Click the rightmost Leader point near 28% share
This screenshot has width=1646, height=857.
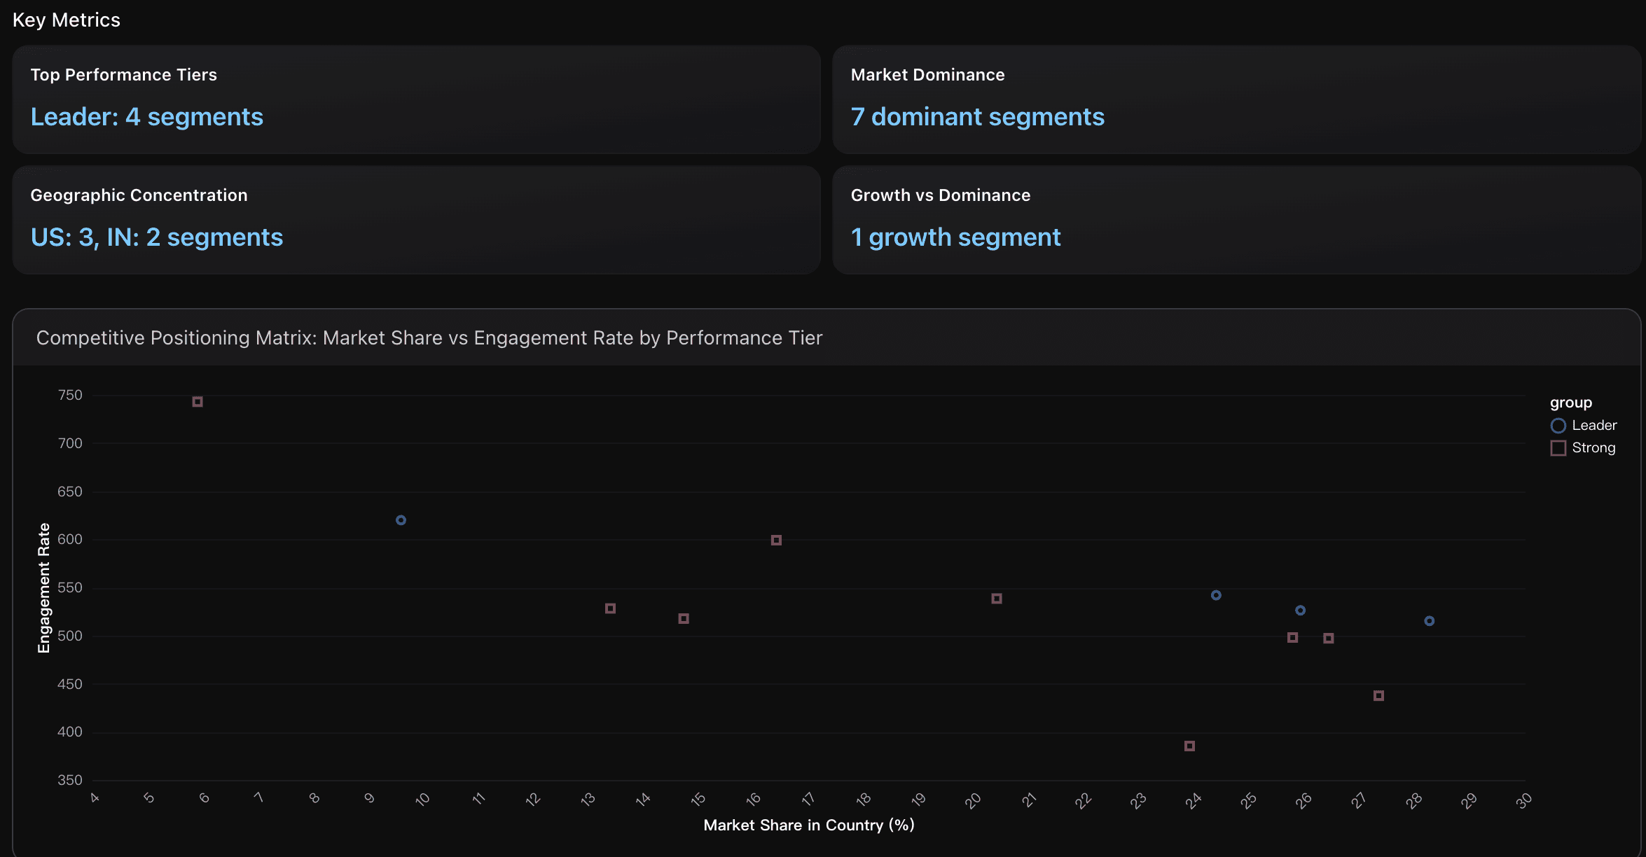click(1429, 620)
